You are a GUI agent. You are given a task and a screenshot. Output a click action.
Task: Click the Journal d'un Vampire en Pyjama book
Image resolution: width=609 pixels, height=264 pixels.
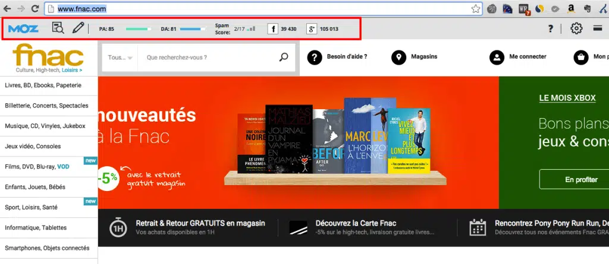[289, 139]
